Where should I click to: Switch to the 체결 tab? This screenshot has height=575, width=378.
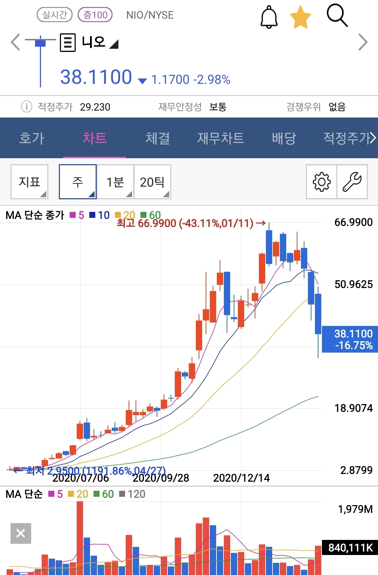(x=158, y=138)
